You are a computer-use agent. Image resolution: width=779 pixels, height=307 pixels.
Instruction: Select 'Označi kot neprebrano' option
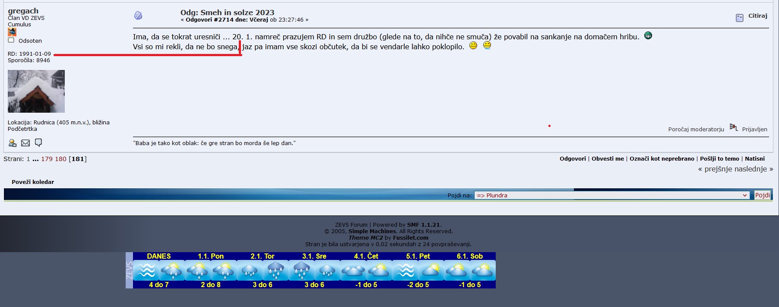(662, 159)
